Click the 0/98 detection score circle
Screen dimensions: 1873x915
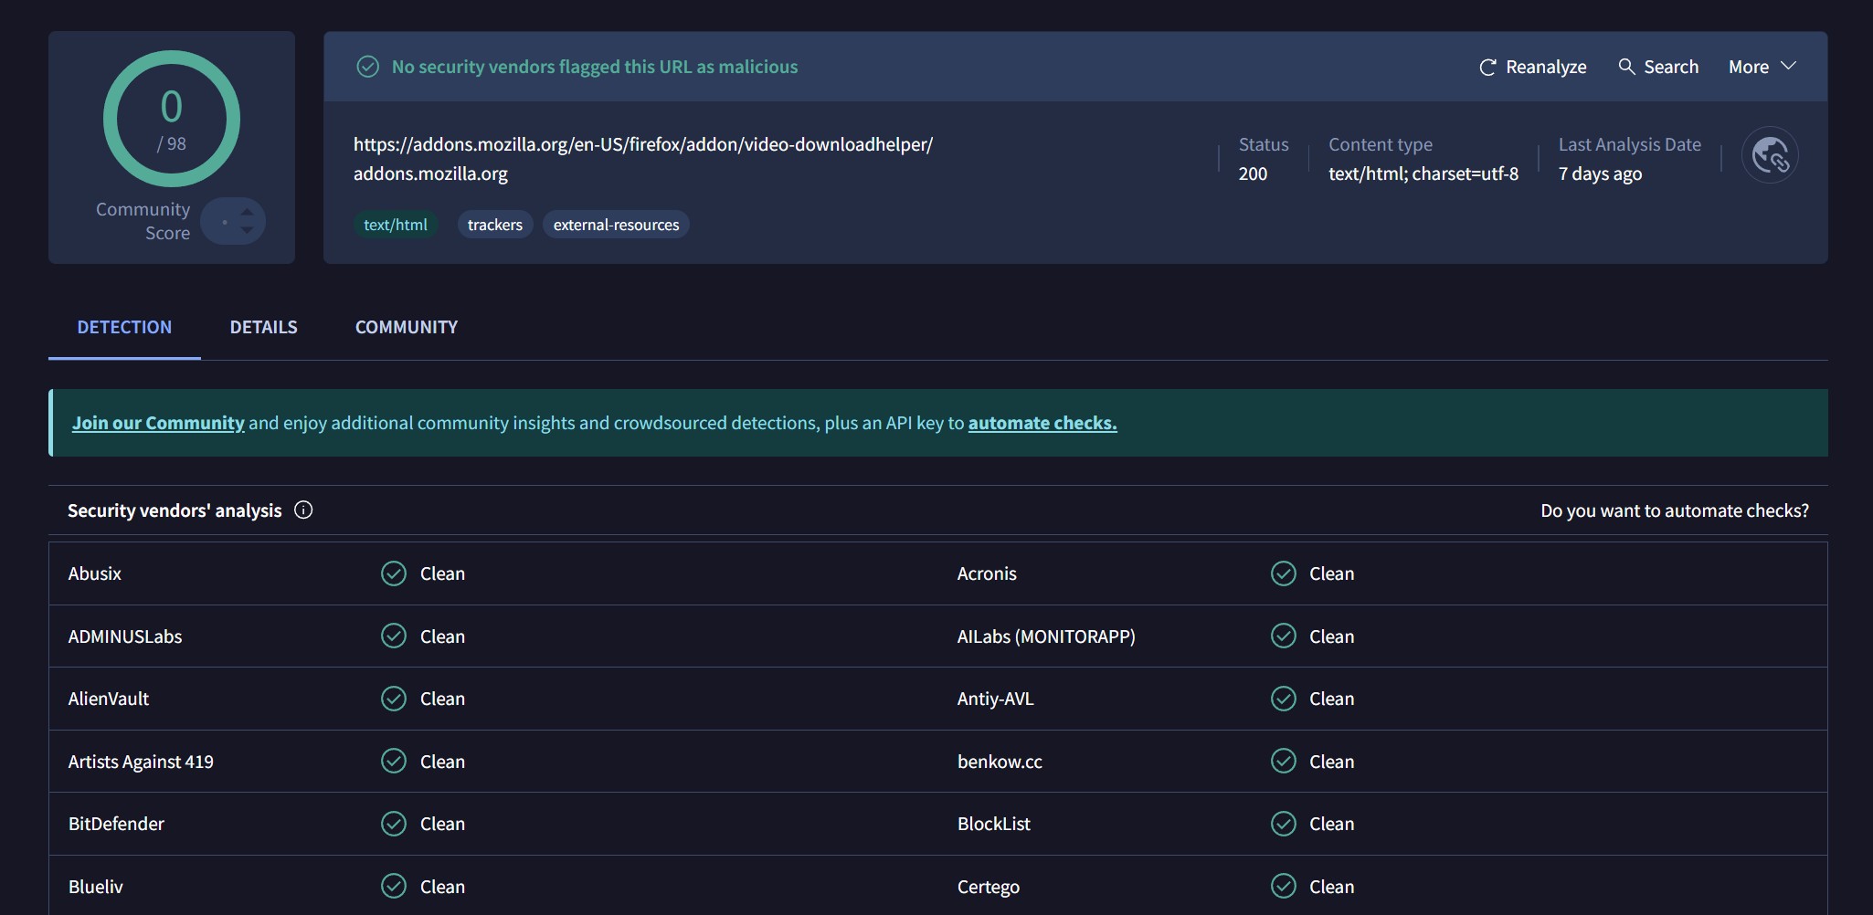pos(172,119)
